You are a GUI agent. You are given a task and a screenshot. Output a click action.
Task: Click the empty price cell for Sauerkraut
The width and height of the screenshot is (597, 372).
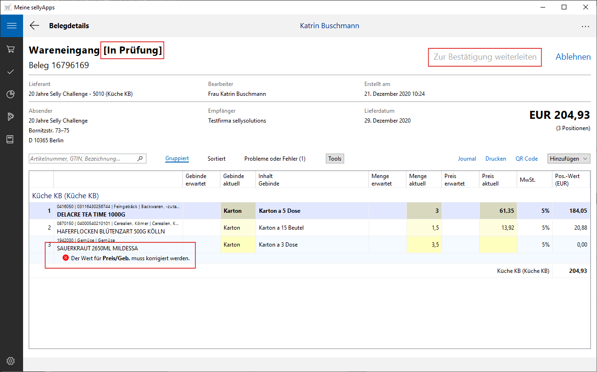pyautogui.click(x=497, y=245)
